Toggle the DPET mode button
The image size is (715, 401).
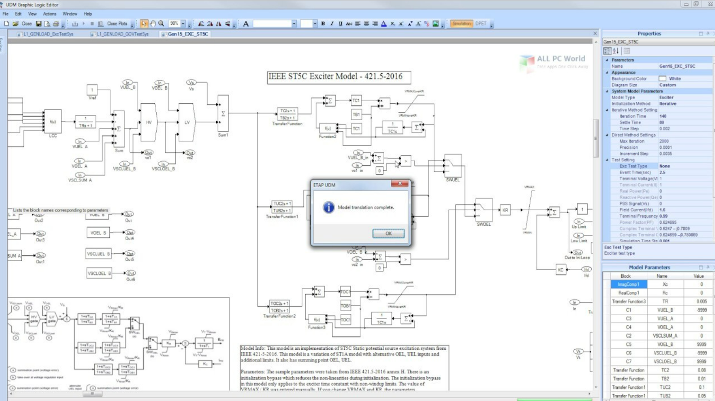[481, 24]
